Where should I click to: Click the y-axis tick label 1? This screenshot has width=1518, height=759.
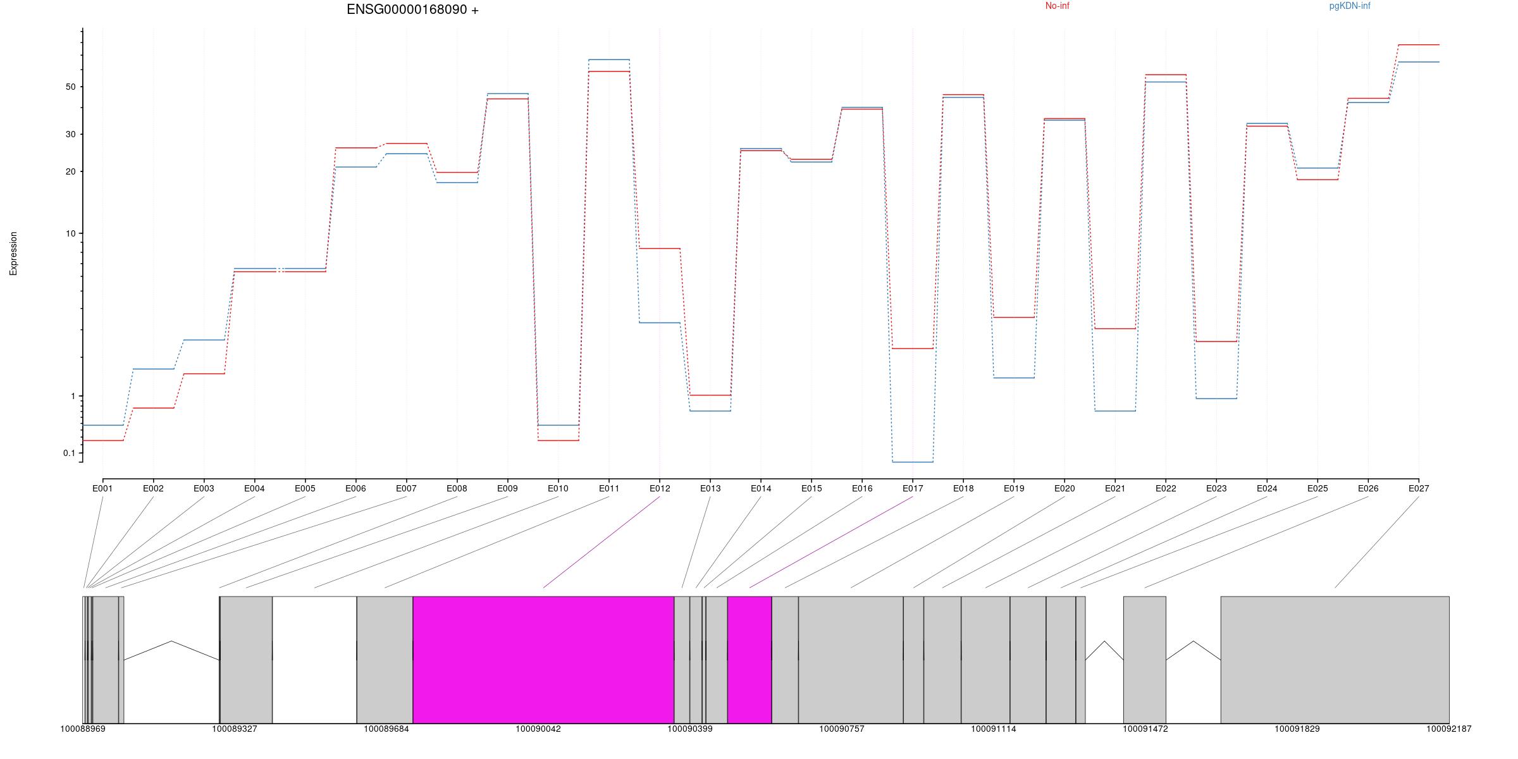tap(73, 396)
